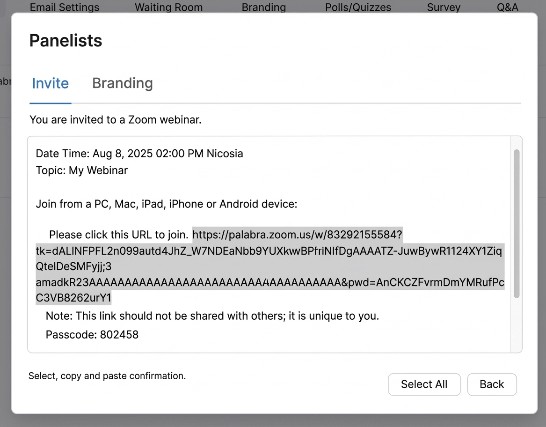Switch to the Invite tab
546x427 pixels.
(50, 83)
